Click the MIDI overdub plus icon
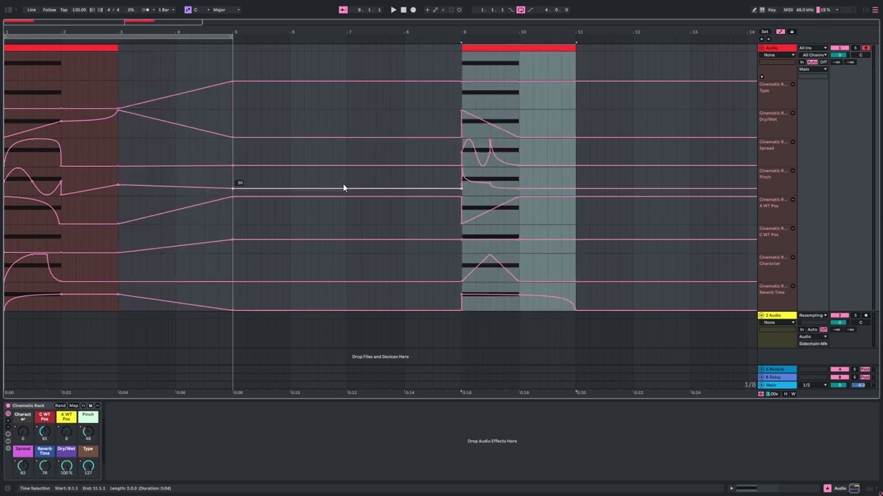883x496 pixels. point(427,10)
